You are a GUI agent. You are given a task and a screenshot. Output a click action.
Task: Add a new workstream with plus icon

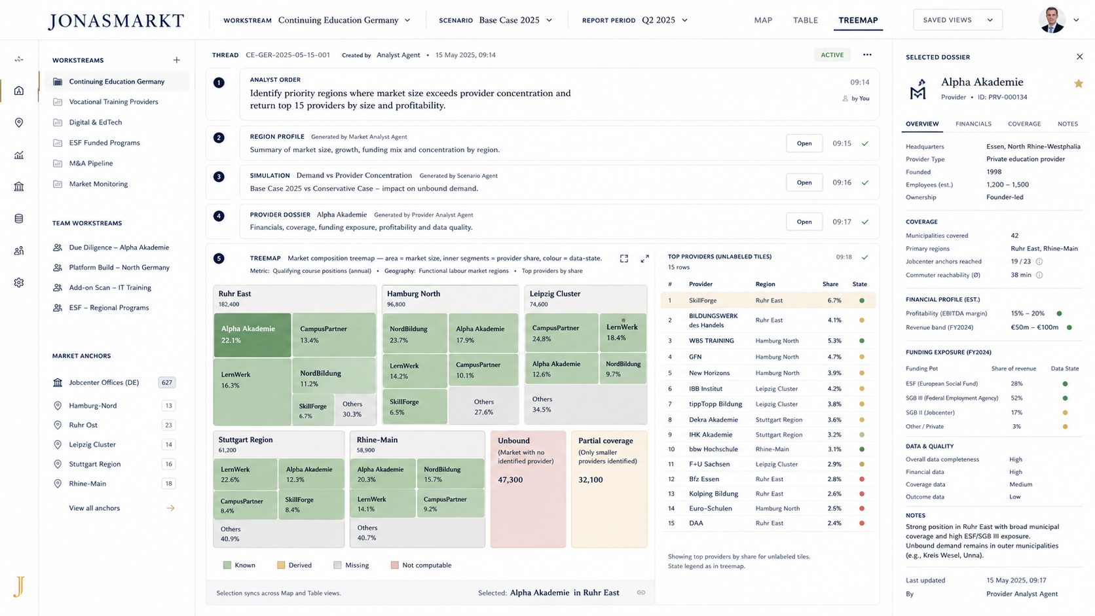click(x=176, y=60)
